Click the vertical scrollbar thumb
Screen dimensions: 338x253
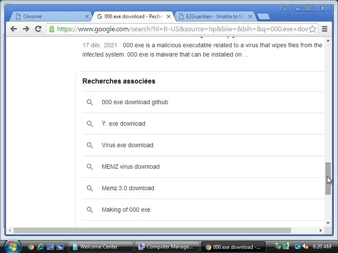tap(328, 178)
